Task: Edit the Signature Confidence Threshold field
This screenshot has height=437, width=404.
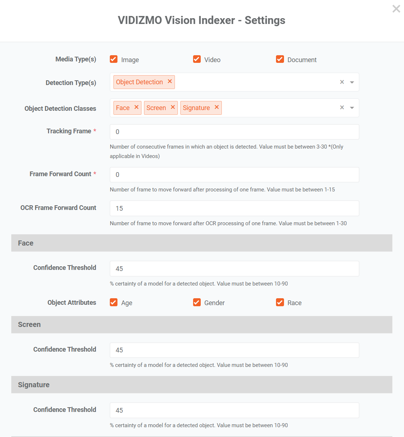Action: pos(234,410)
